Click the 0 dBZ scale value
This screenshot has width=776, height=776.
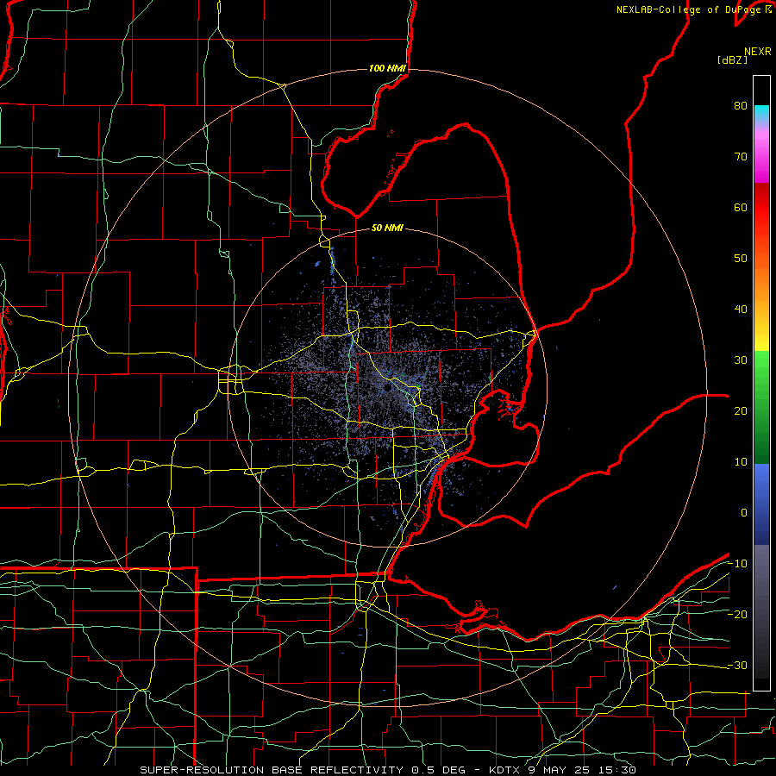point(744,513)
